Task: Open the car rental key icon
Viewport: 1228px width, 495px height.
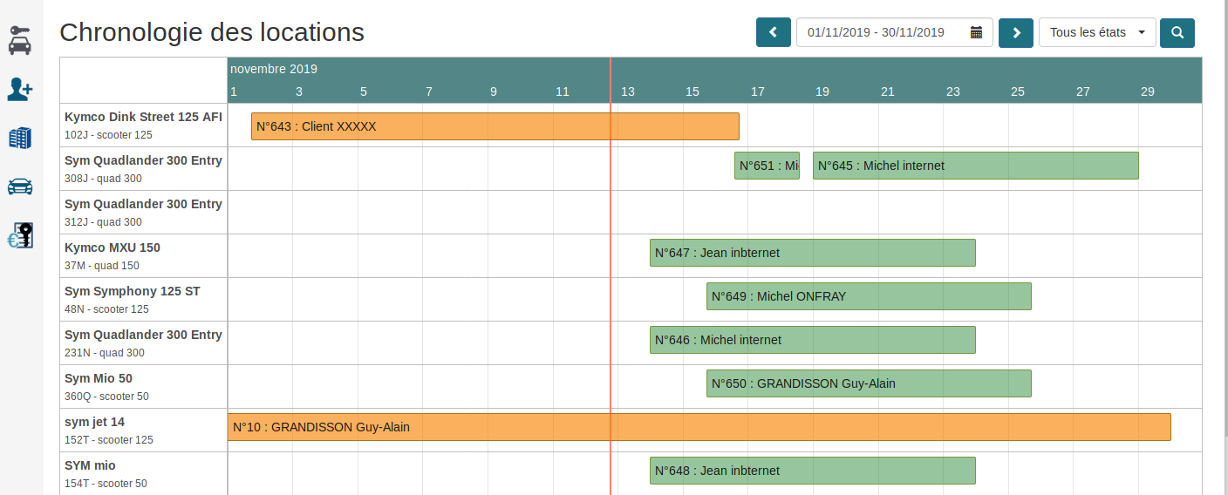Action: click(20, 40)
